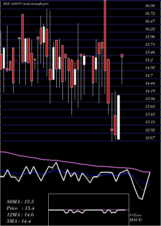161x226 pixels.
Task: Click the 14.19 price axis label
Action: pos(150,91)
